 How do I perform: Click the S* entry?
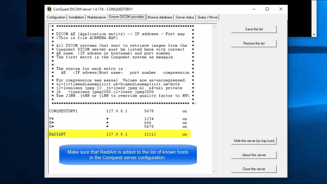[x=51, y=126]
